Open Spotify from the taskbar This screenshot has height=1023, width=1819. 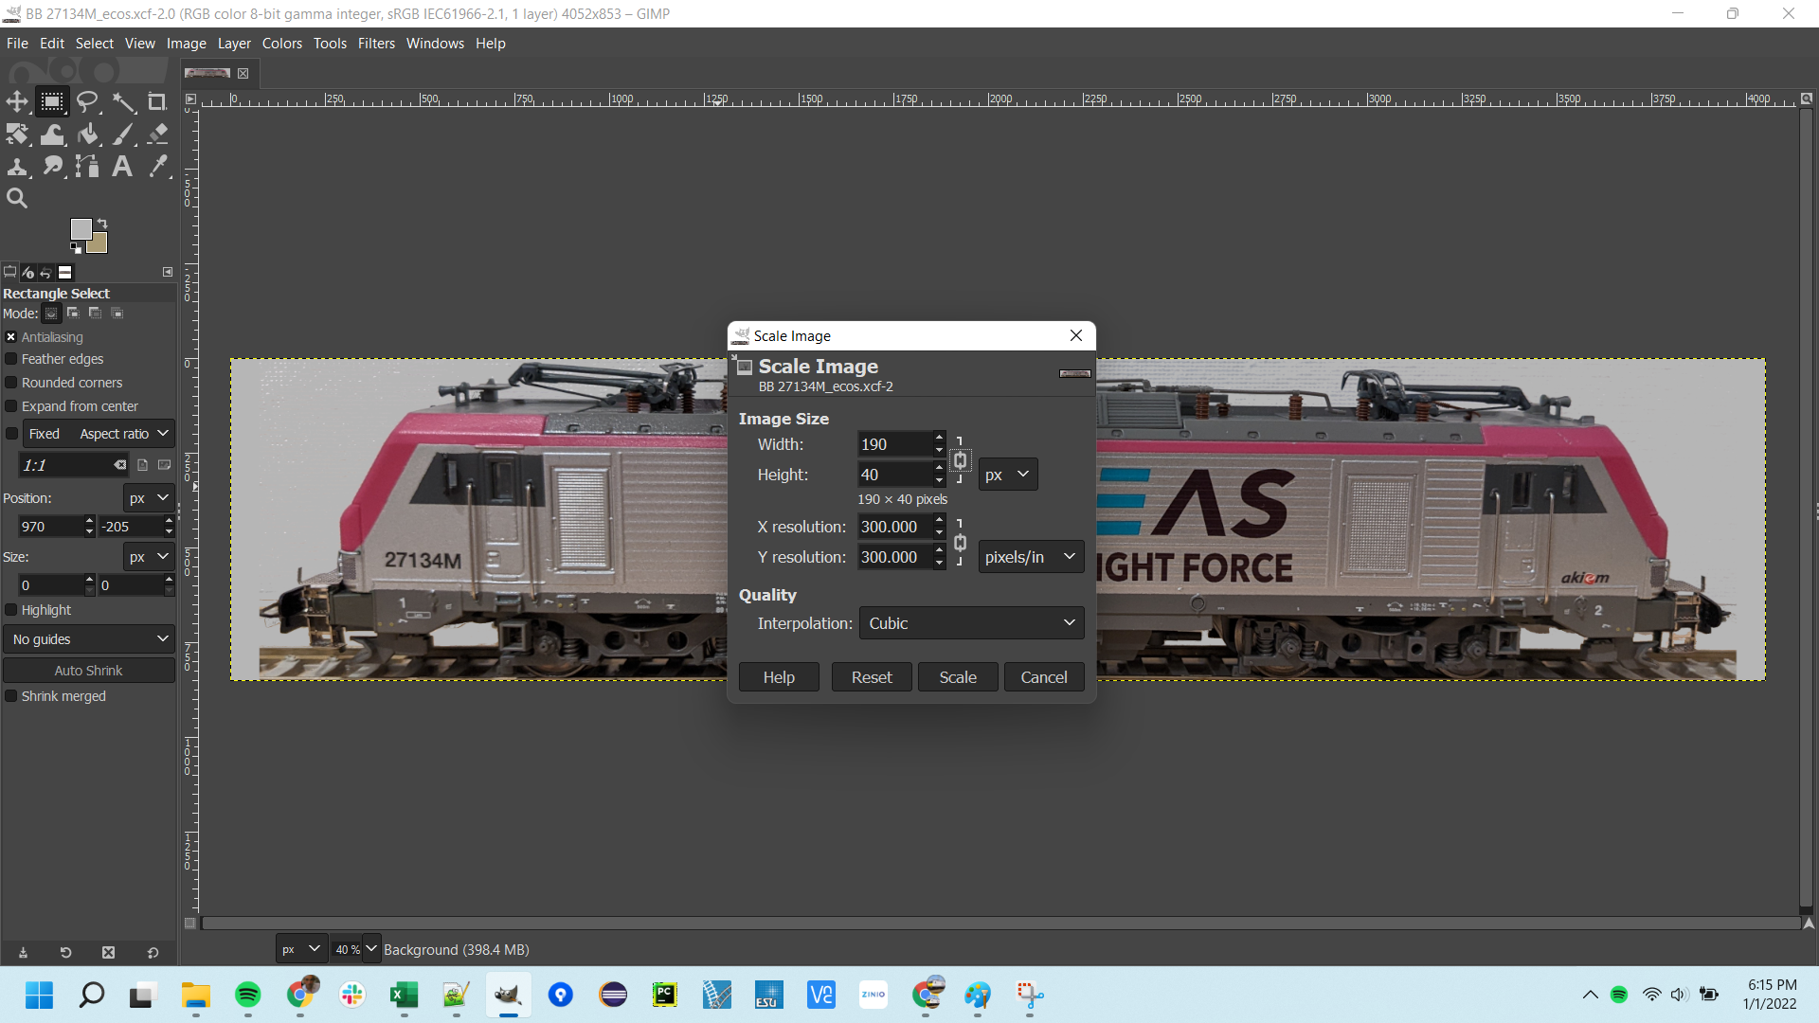tap(248, 995)
